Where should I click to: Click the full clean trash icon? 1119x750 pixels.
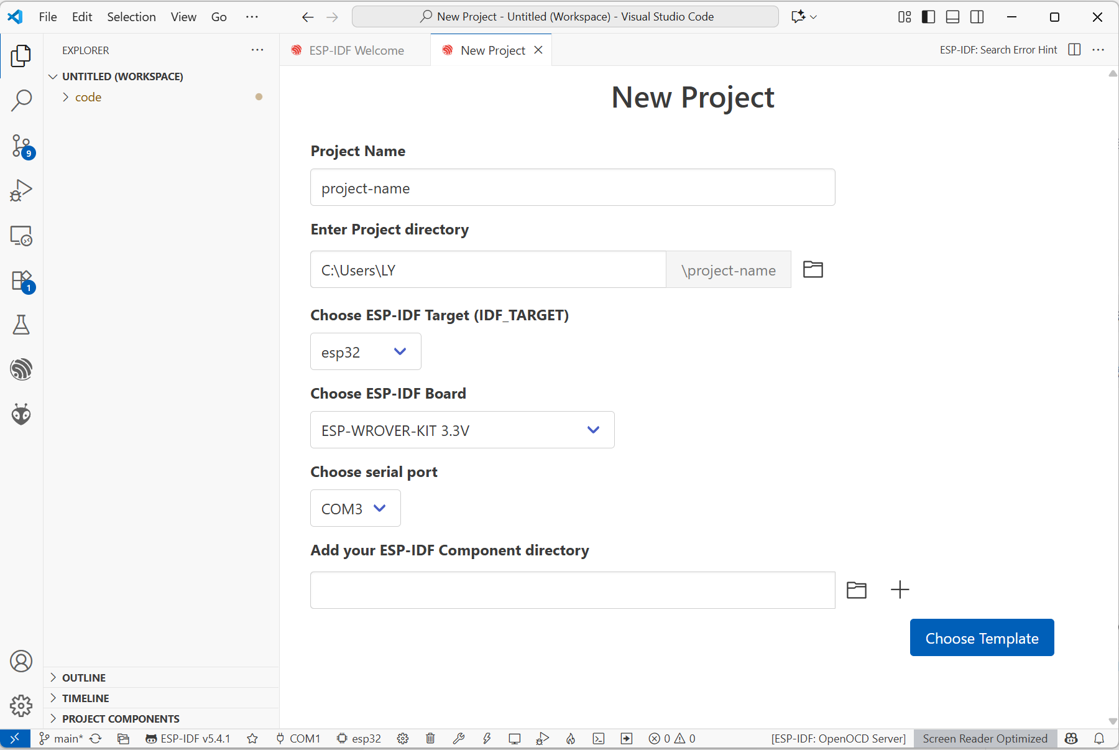(x=430, y=738)
